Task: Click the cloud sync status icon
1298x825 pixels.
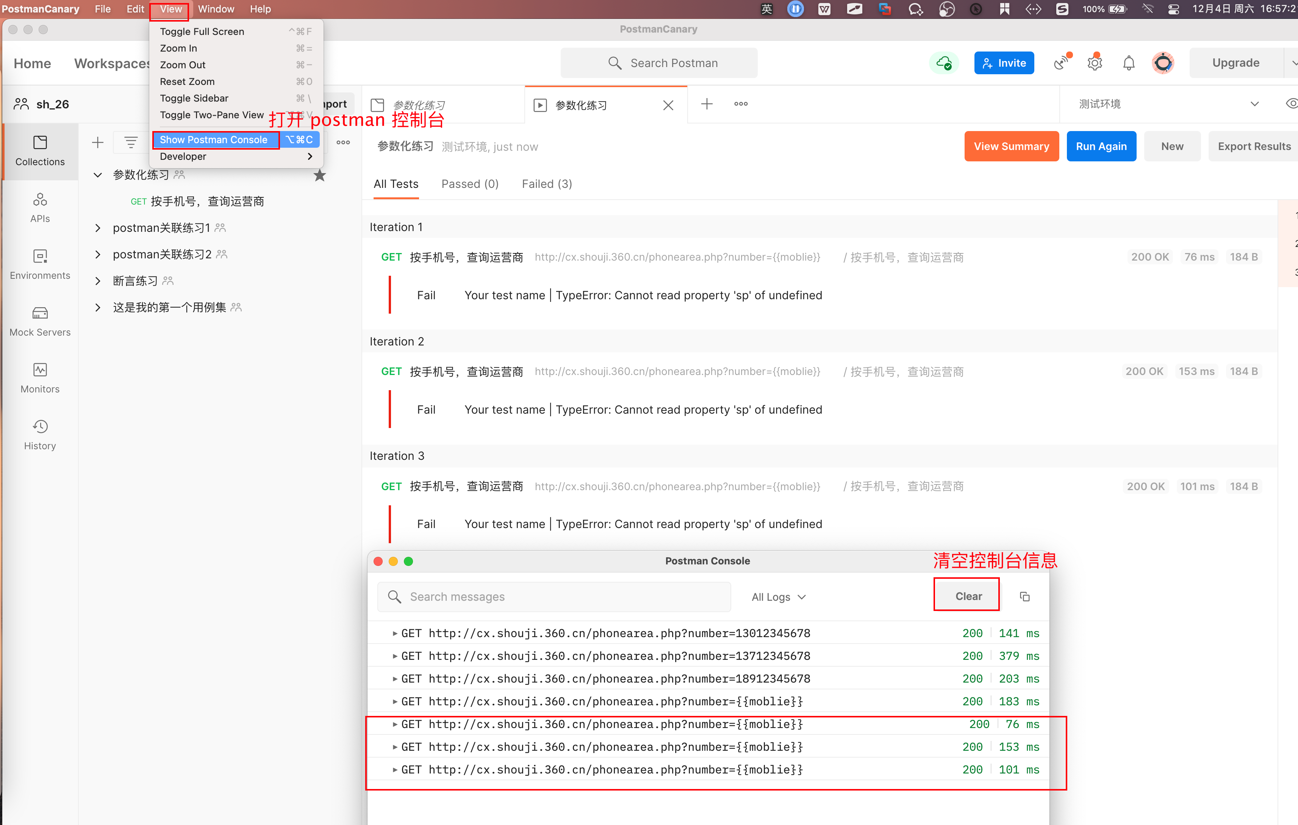Action: pyautogui.click(x=944, y=63)
